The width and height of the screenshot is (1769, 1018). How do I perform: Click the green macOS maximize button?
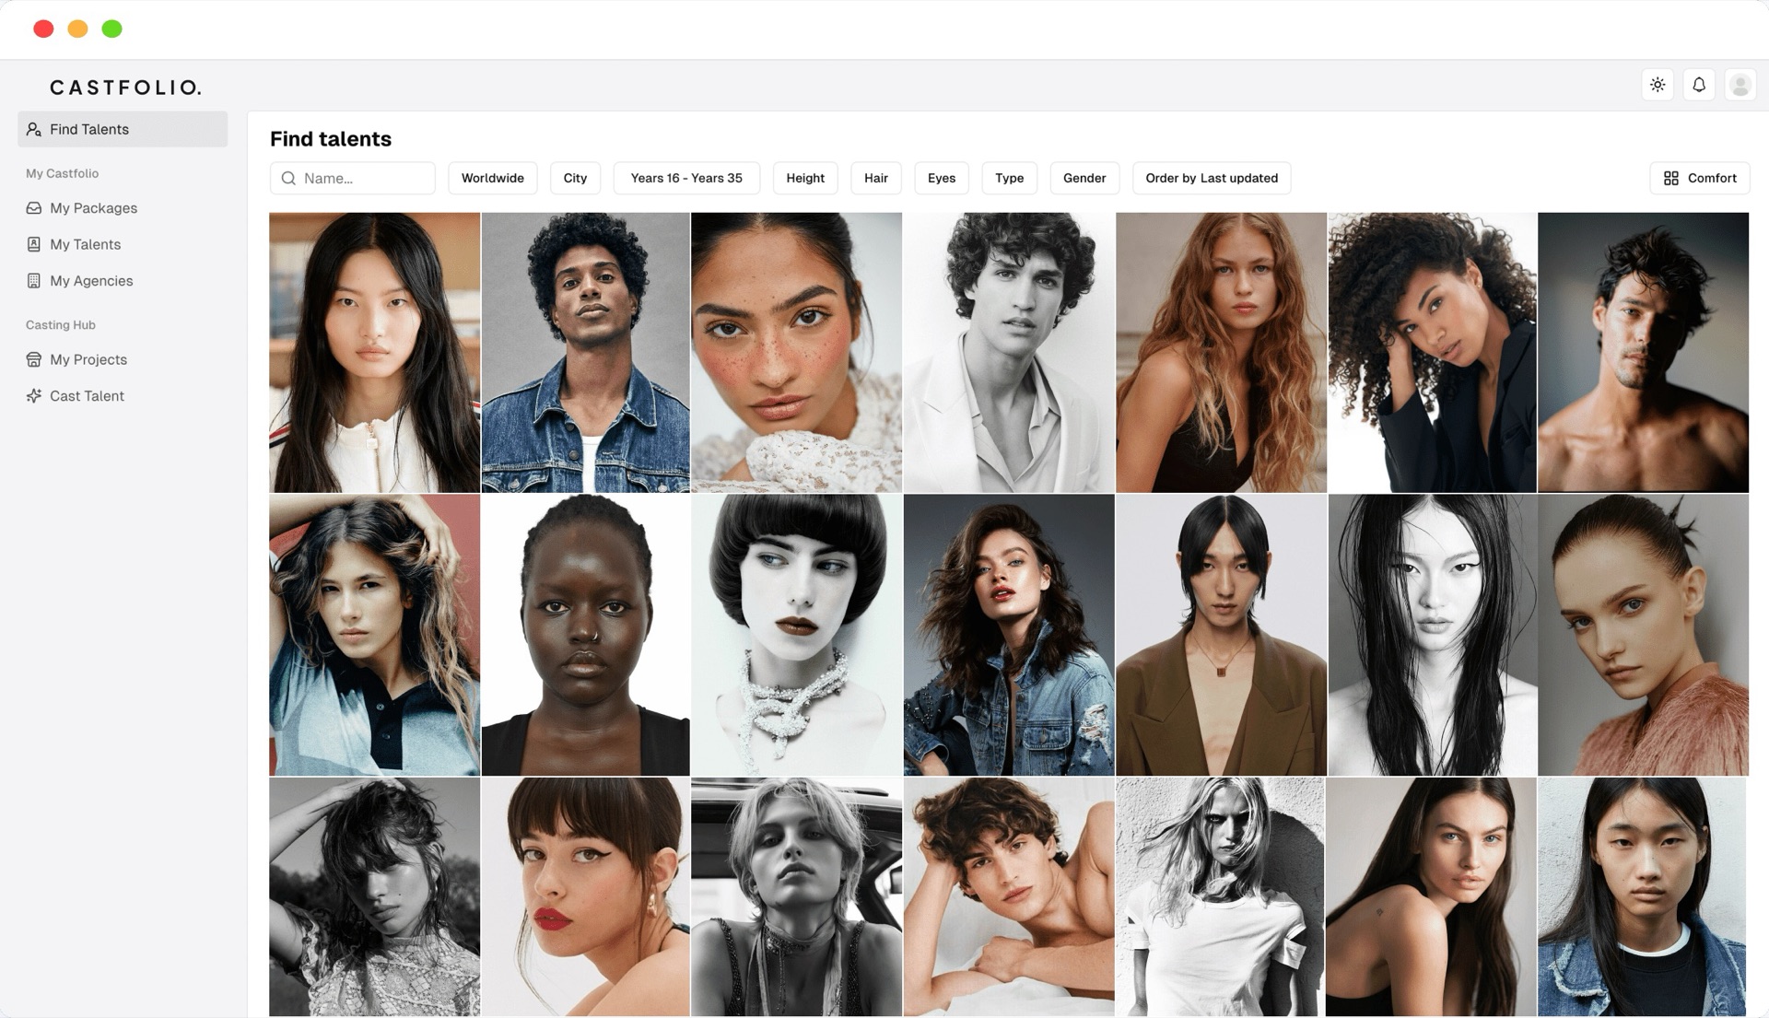(x=111, y=29)
